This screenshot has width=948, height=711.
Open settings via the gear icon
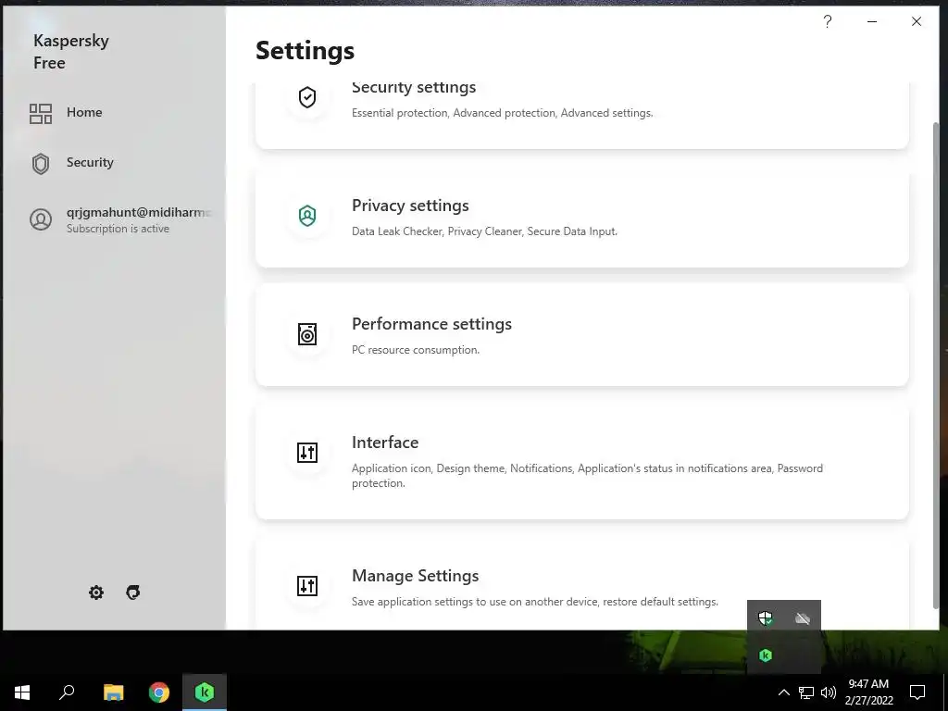96,592
